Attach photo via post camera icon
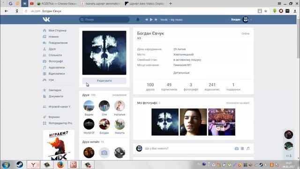 pyautogui.click(x=237, y=148)
